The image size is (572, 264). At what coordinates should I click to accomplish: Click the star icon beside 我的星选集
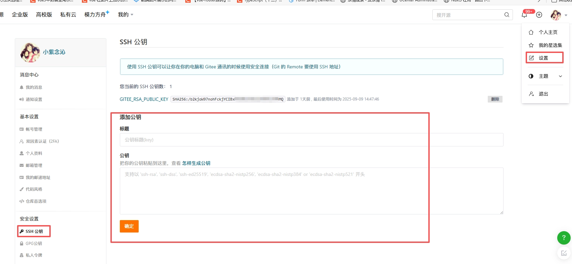coord(531,45)
